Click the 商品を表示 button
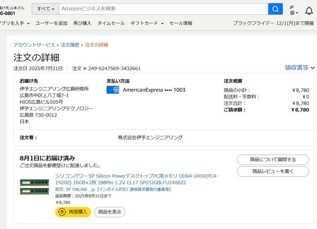The image size is (317, 229). tap(109, 212)
